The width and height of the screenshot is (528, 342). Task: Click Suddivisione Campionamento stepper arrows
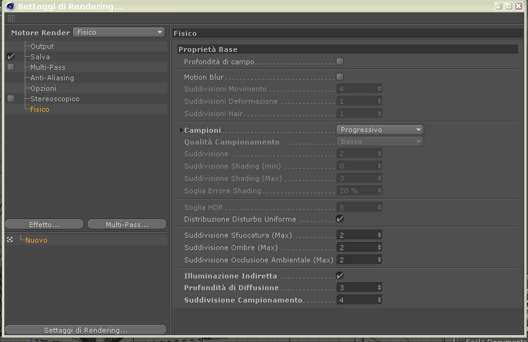click(379, 299)
